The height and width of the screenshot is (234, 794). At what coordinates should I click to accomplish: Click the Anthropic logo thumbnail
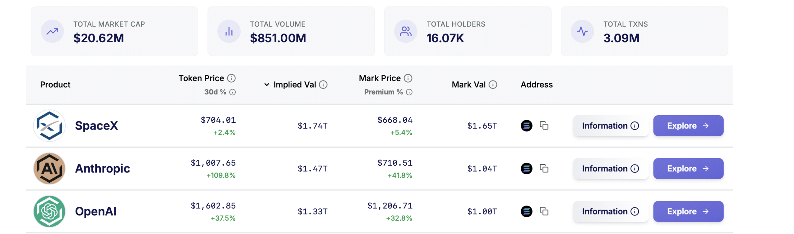pos(49,168)
